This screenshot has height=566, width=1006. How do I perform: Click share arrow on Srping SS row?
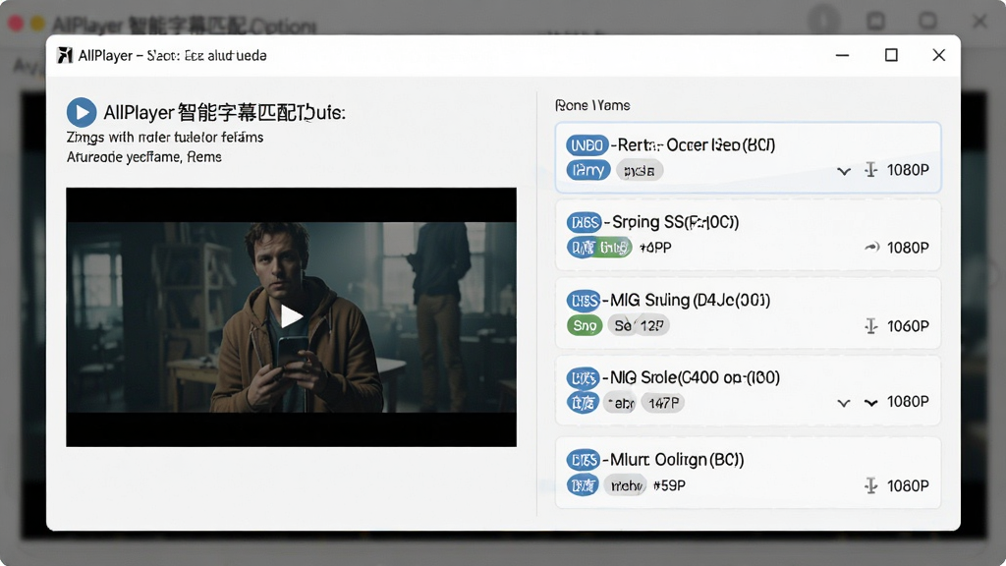[x=871, y=247]
